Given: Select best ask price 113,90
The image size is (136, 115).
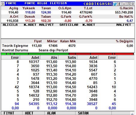Looking at the screenshot, I should click(70, 62).
